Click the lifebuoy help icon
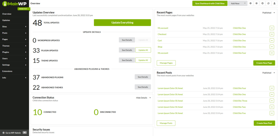This screenshot has width=278, height=136. pyautogui.click(x=263, y=3)
